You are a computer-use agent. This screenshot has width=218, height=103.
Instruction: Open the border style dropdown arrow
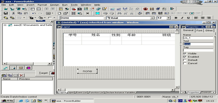(54, 18)
